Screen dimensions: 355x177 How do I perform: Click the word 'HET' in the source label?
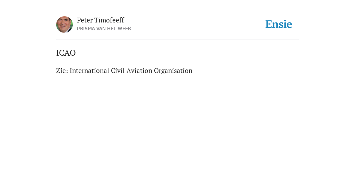[x=112, y=29]
